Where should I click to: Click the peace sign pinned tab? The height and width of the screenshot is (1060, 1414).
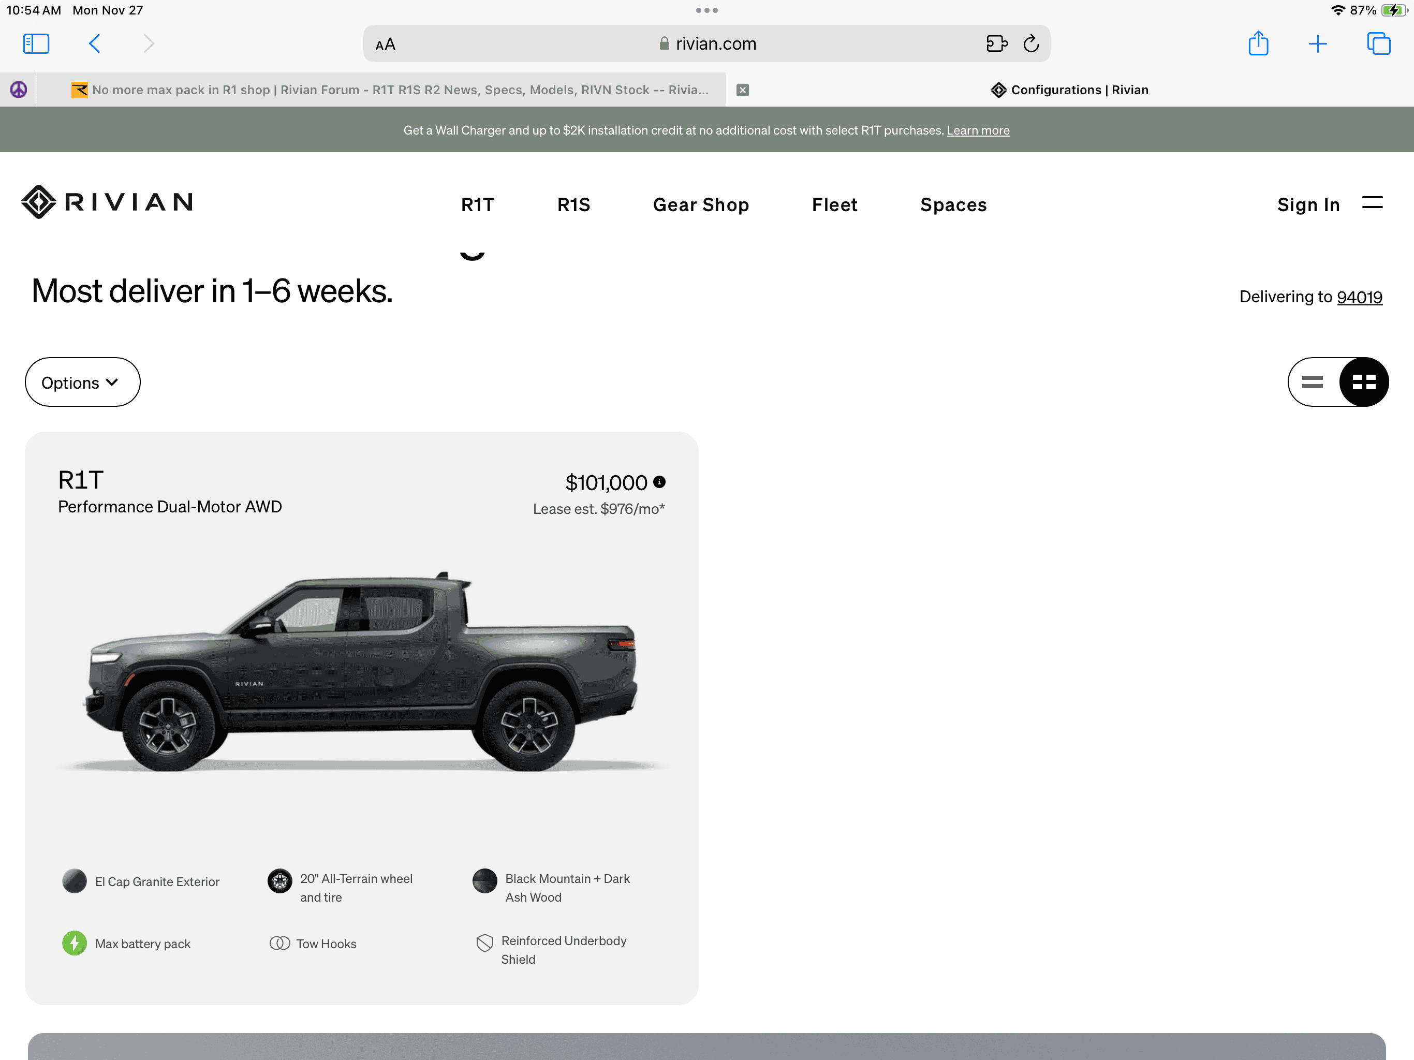point(19,90)
